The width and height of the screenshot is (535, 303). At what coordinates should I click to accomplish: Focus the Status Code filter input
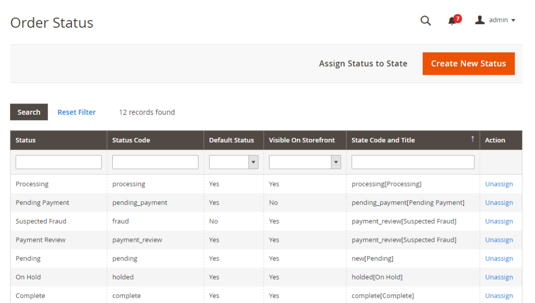[x=155, y=162]
